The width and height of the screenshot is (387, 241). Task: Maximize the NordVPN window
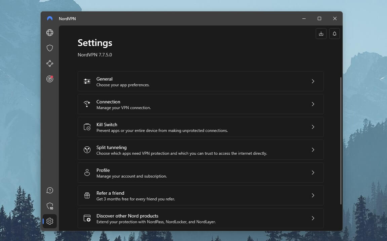tap(319, 18)
